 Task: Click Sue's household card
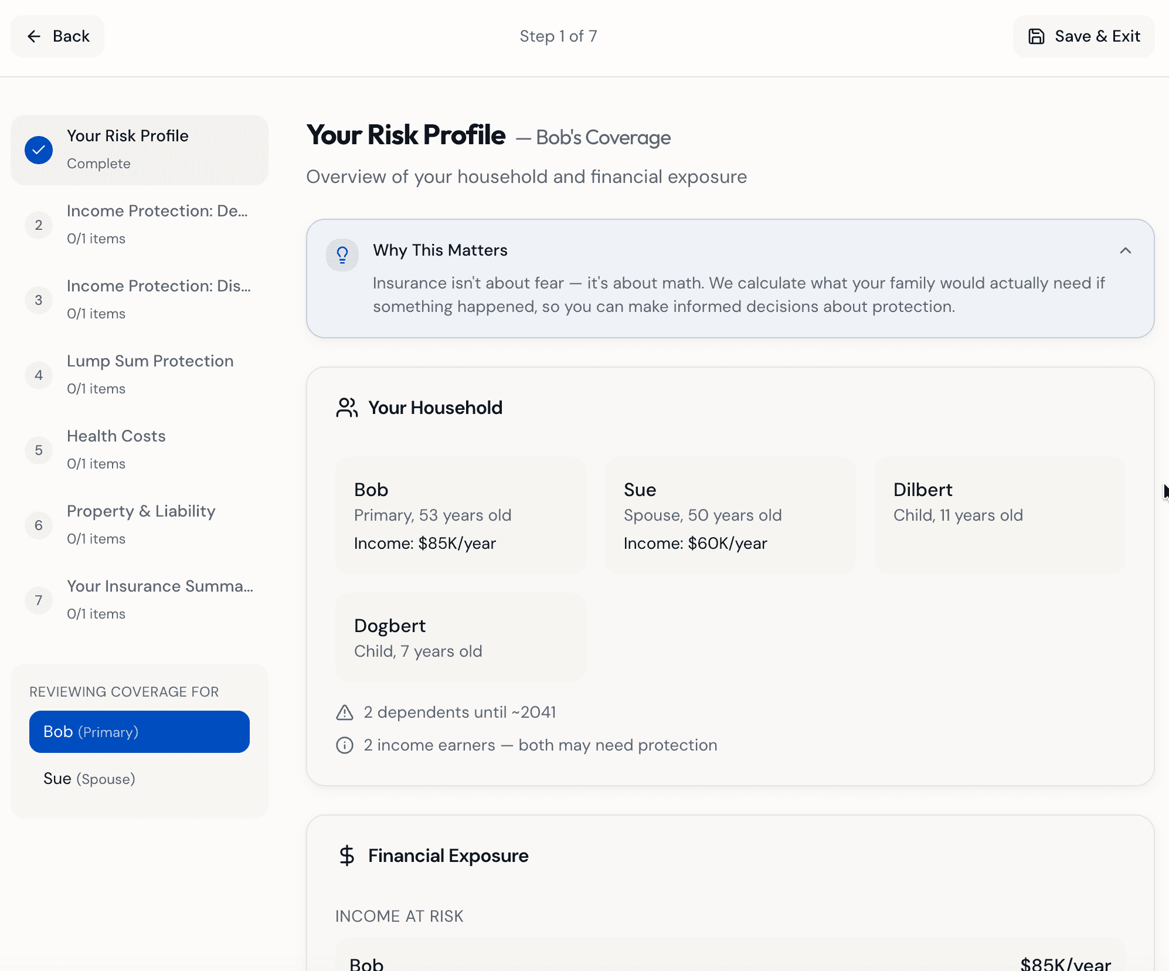pyautogui.click(x=730, y=515)
